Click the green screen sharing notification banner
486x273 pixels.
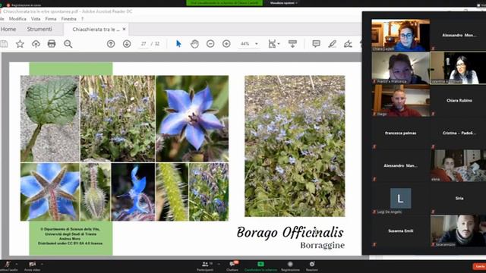(225, 3)
